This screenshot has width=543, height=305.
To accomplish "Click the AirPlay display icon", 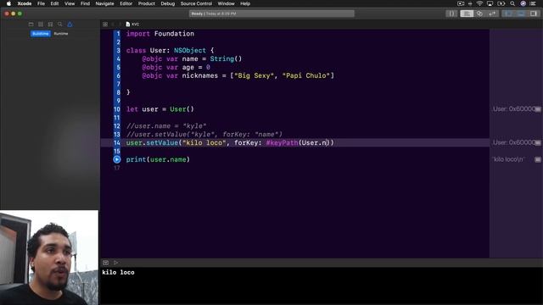I will [x=490, y=3].
